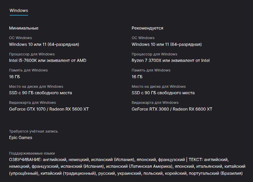Image resolution: width=253 pixels, height=182 pixels.
Task: Click the Минимальные heading
Action: (24, 28)
